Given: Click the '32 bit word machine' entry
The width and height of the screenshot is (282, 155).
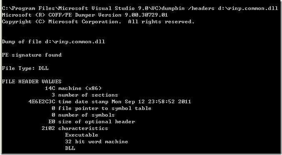Looking at the screenshot, I should coord(96,142).
